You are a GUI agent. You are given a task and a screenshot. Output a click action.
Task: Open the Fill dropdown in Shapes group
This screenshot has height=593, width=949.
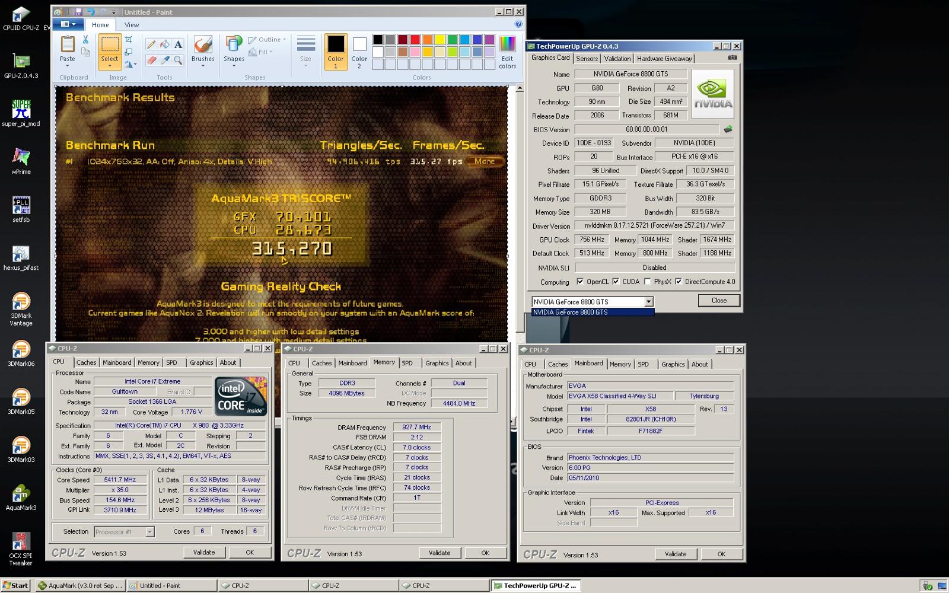pyautogui.click(x=262, y=52)
